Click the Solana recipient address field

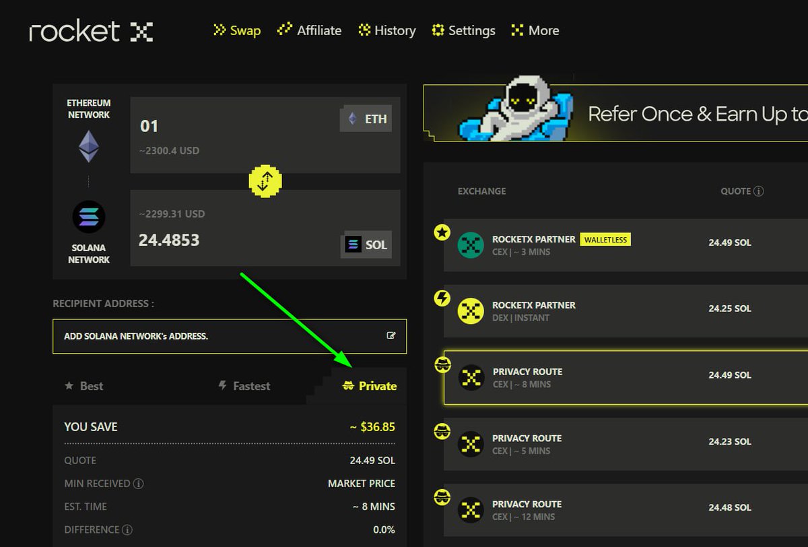tap(230, 336)
